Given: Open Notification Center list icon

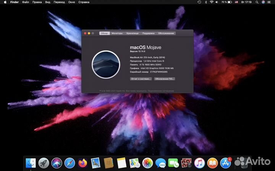Looking at the screenshot, I should [269, 2].
